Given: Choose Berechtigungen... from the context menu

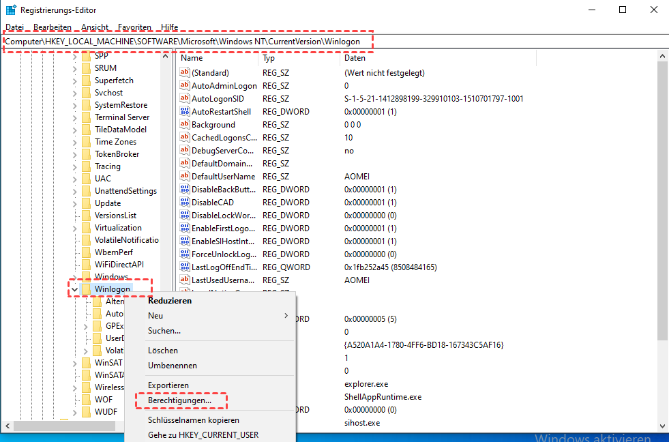Looking at the screenshot, I should (x=179, y=400).
